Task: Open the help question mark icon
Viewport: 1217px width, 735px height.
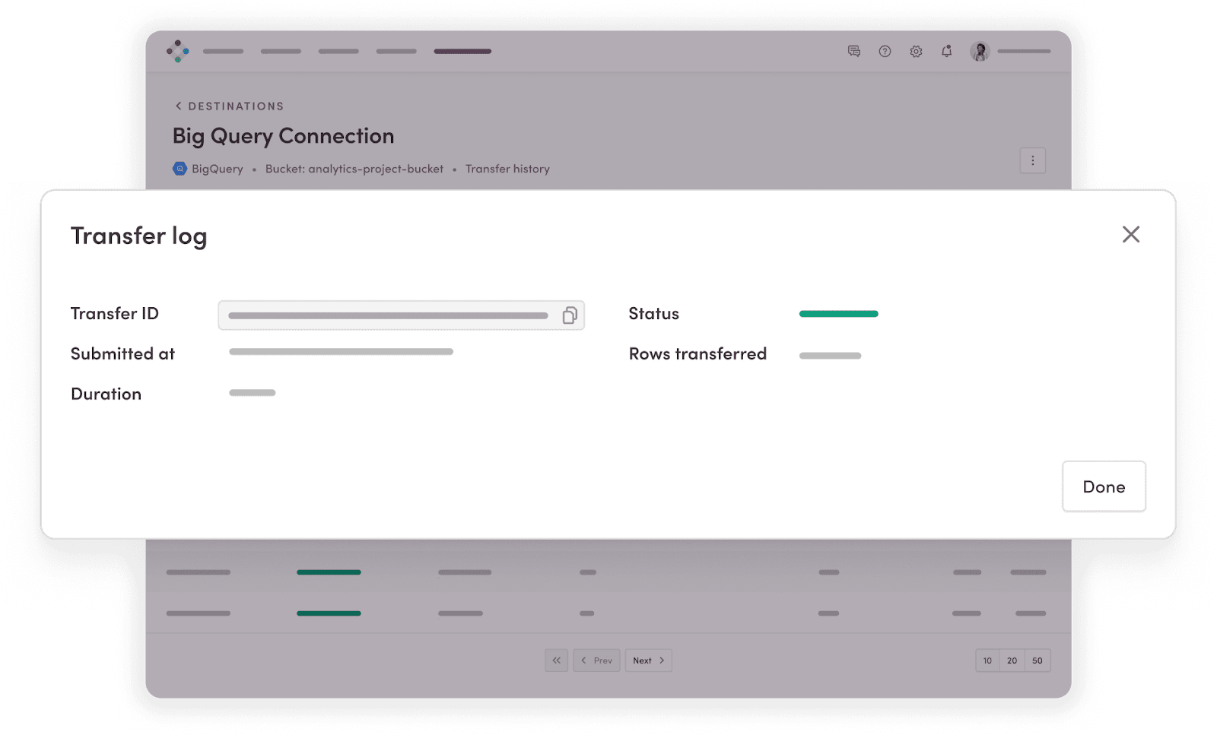Action: pyautogui.click(x=885, y=52)
